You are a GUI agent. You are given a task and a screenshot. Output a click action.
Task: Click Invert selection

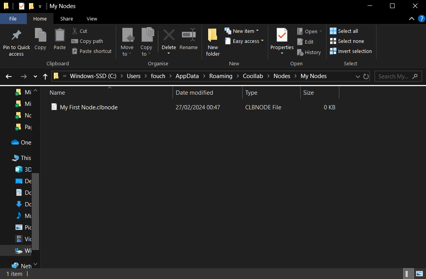351,51
